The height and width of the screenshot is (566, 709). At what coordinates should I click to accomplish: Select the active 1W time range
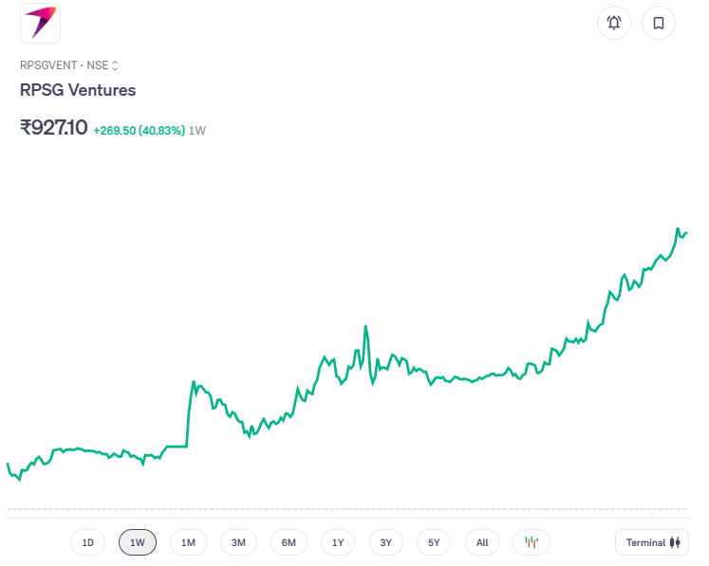[138, 542]
